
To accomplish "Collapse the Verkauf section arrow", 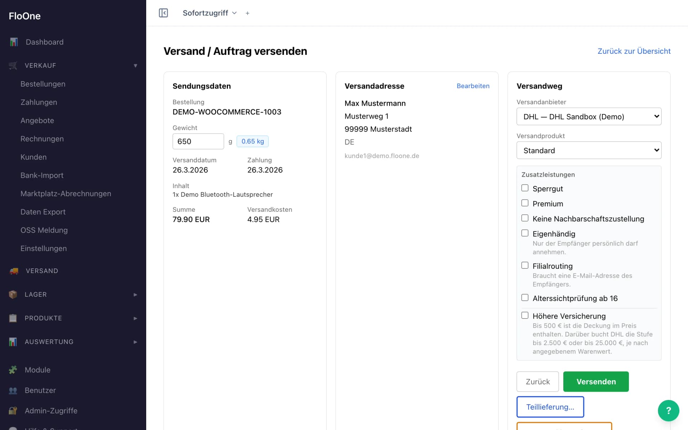I will tap(135, 66).
